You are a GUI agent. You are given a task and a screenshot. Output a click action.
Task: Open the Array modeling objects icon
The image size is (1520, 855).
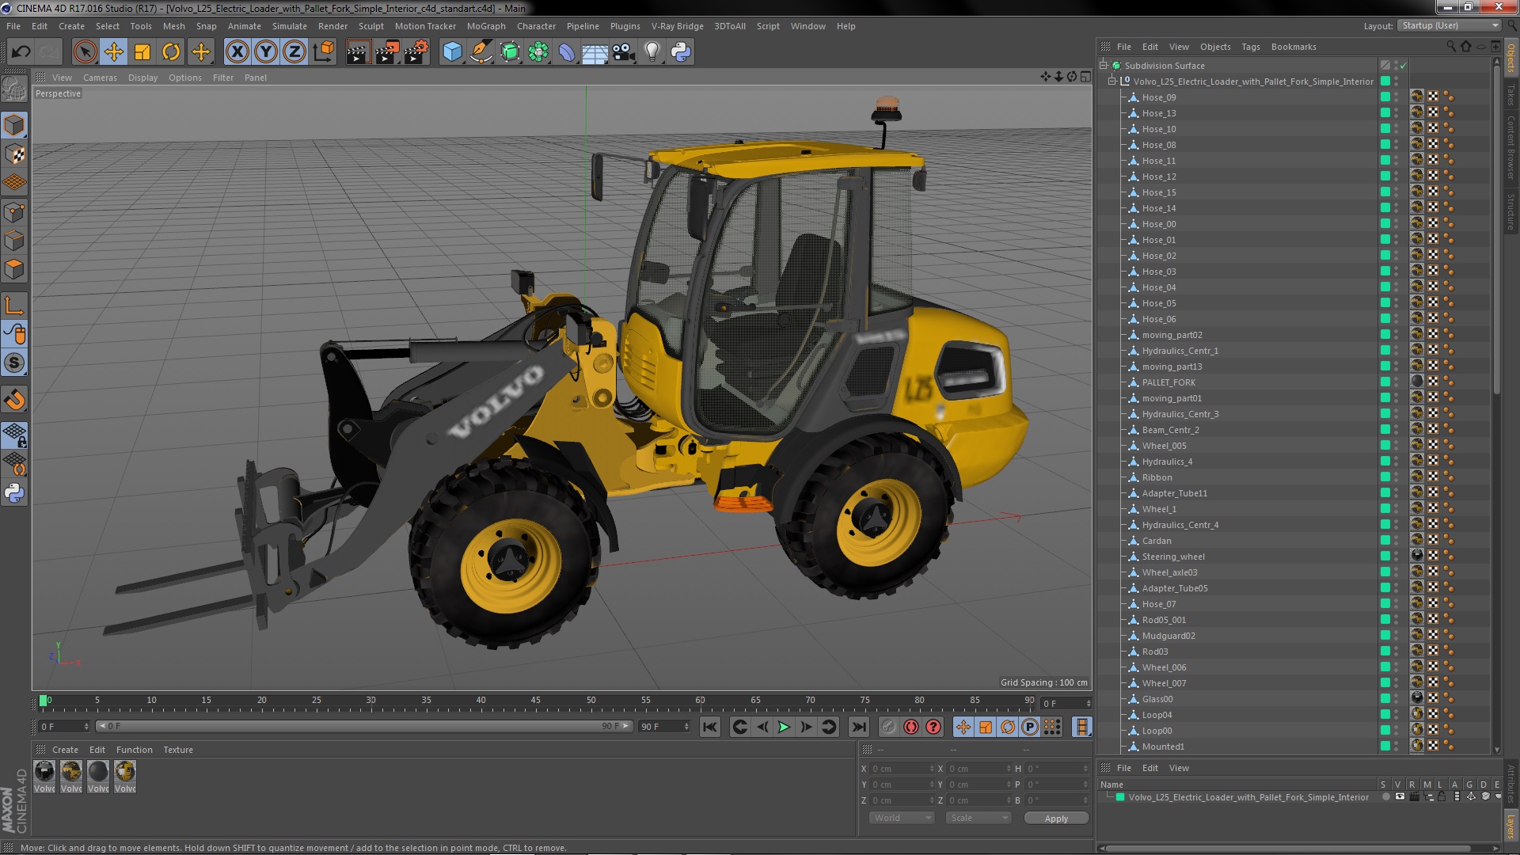click(538, 52)
